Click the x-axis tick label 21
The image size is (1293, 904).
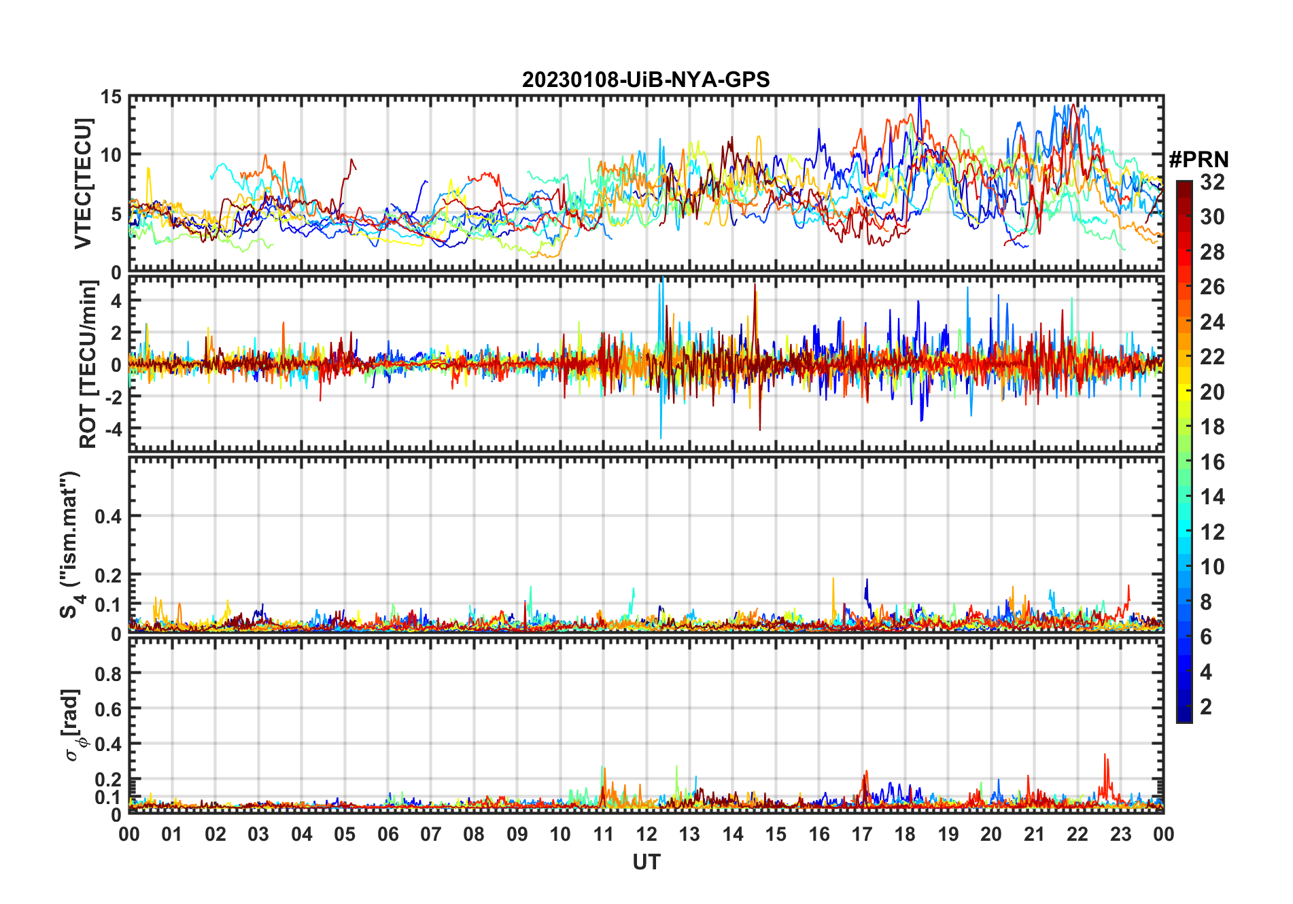(1034, 835)
